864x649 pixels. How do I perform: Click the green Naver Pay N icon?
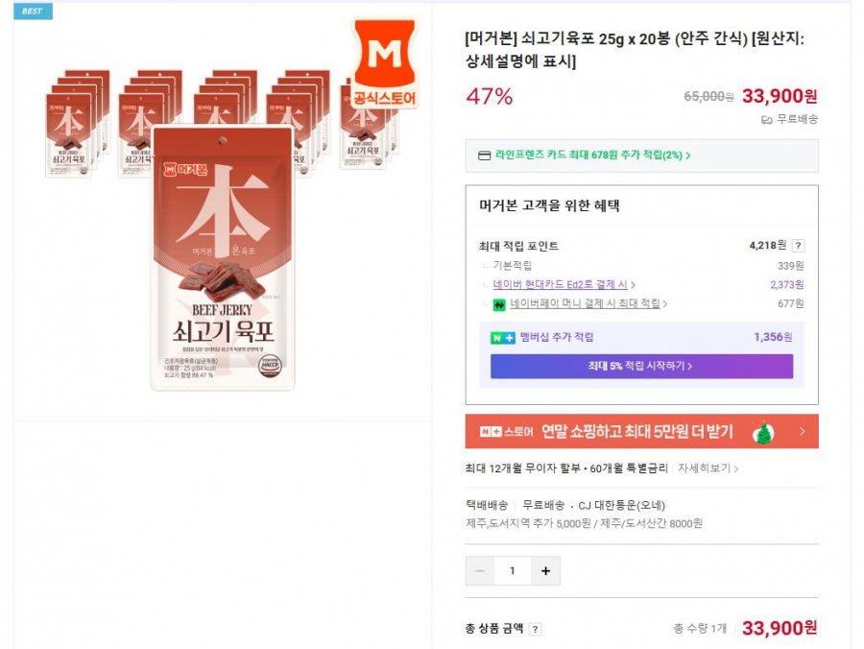point(499,304)
